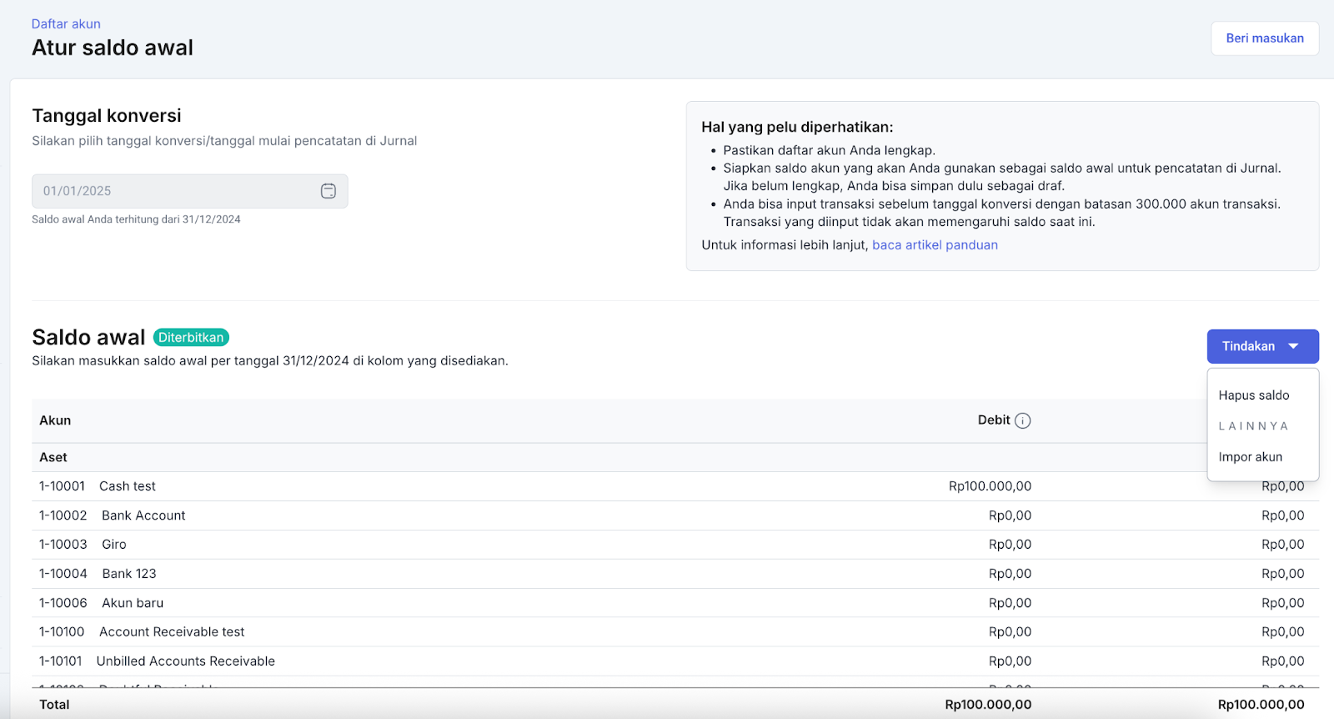The height and width of the screenshot is (719, 1334).
Task: Click the Diterbitkan status badge
Action: [x=191, y=338]
